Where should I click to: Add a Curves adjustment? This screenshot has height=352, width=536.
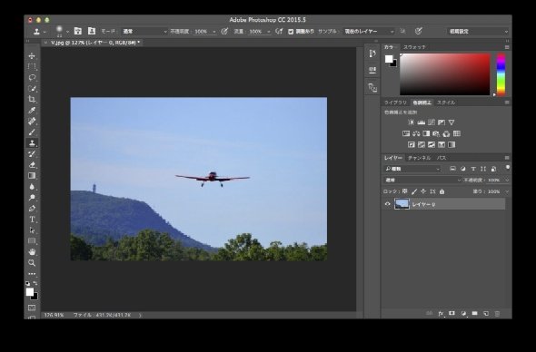(432, 122)
